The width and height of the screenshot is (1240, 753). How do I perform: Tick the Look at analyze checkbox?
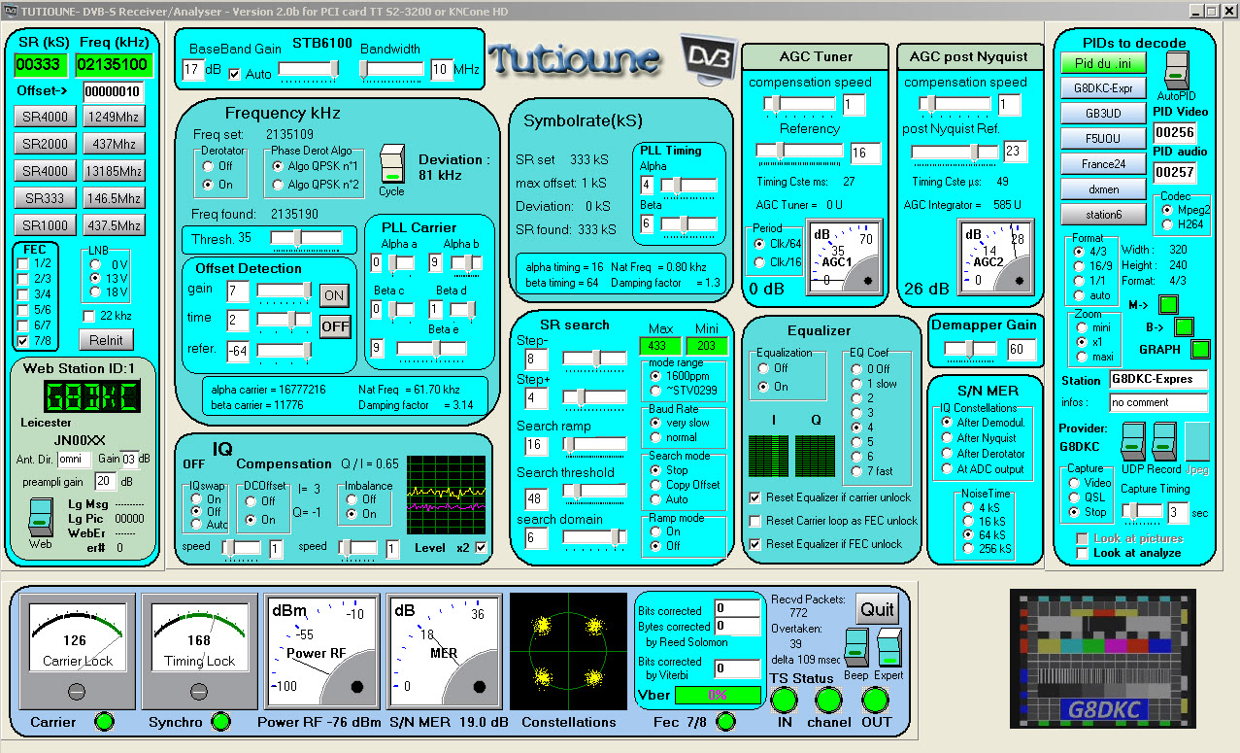pos(1083,553)
